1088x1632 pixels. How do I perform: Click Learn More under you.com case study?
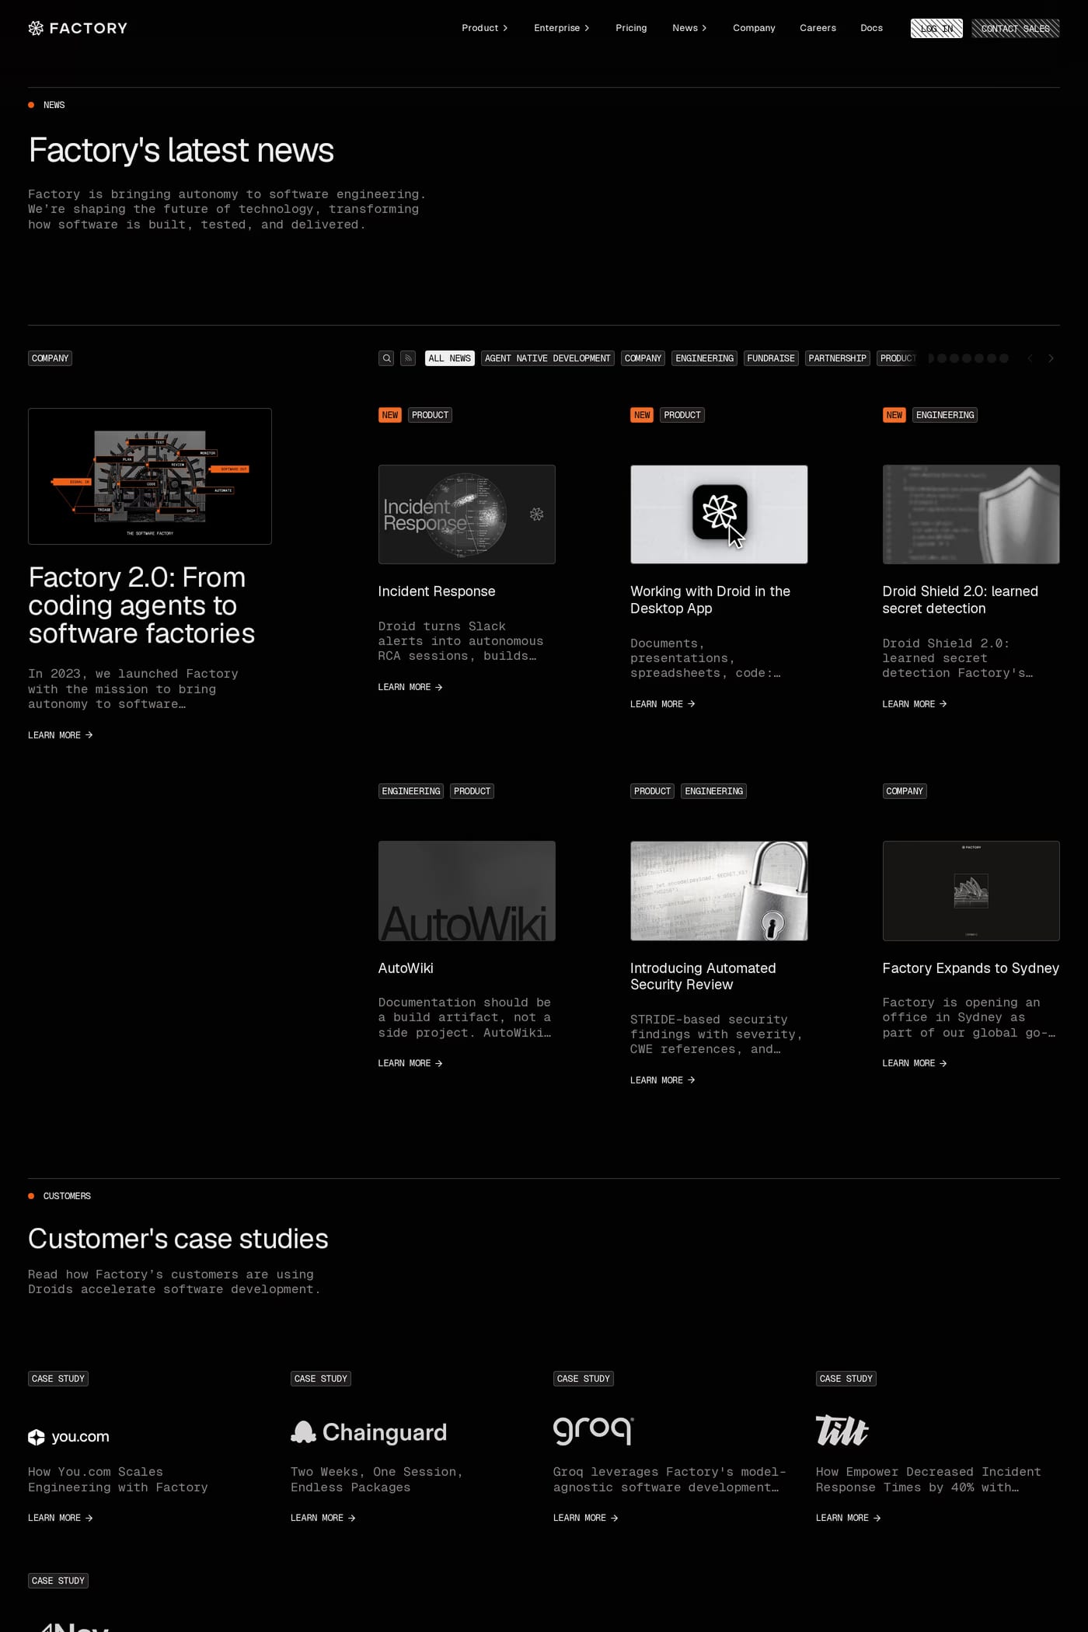point(61,1518)
